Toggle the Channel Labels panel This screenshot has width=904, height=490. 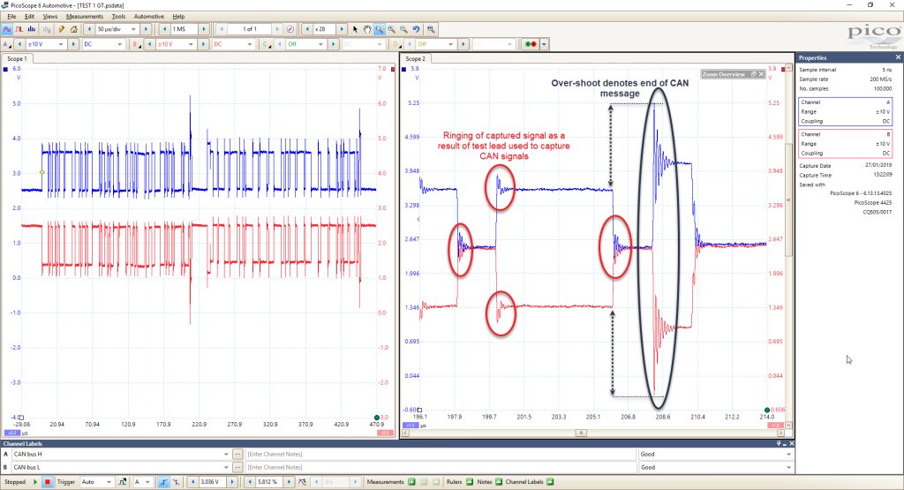(x=550, y=482)
